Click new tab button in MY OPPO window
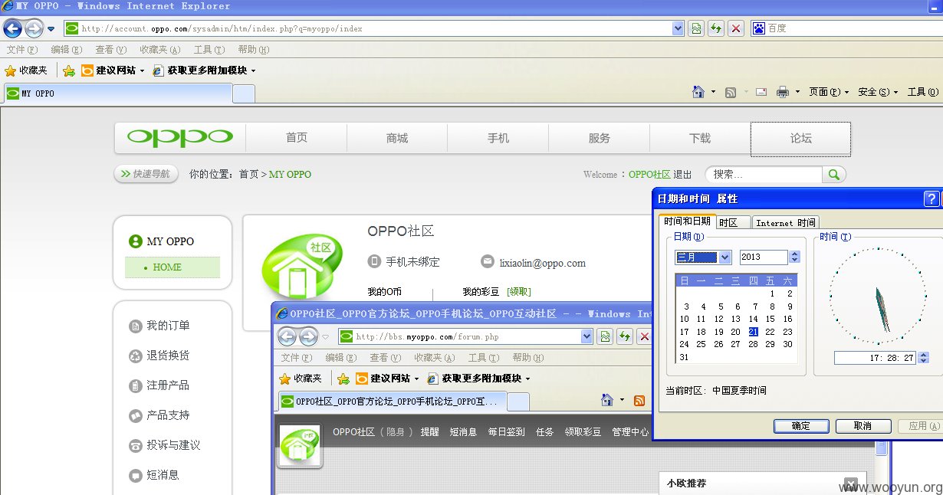Image resolution: width=943 pixels, height=495 pixels. coord(244,93)
